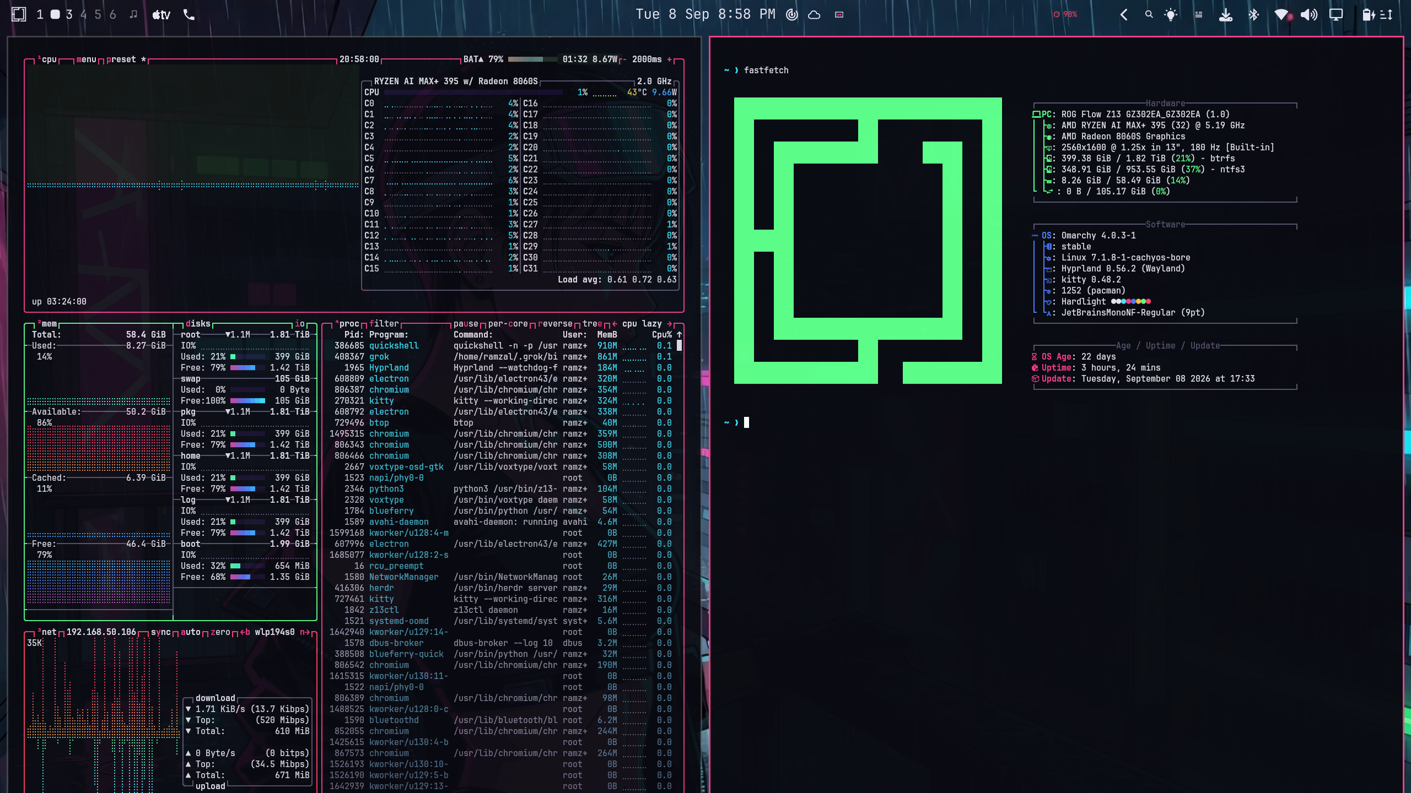Open the phone handset icon in top bar
This screenshot has height=793, width=1411.
pyautogui.click(x=189, y=15)
